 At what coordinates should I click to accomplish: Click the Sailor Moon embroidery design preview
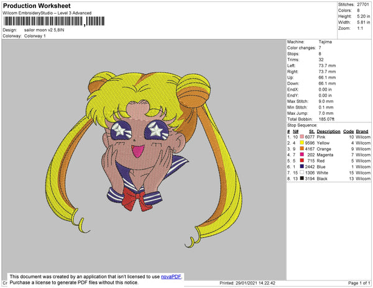[144, 160]
